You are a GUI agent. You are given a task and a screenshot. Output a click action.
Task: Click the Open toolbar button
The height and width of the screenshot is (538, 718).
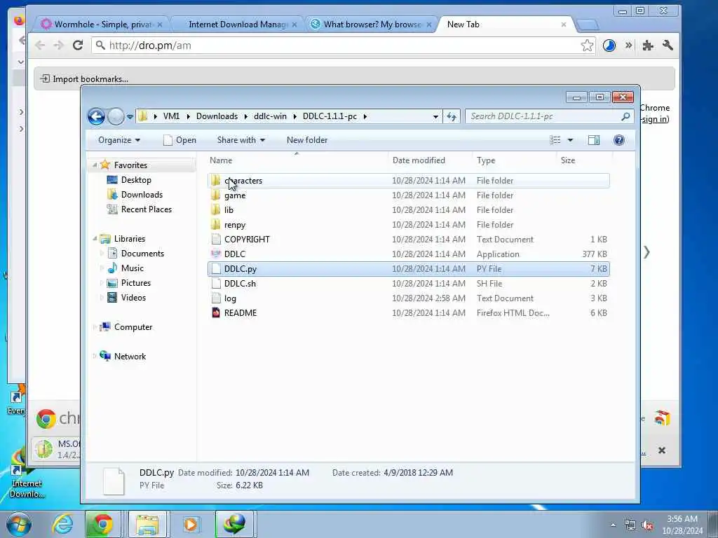(x=179, y=140)
